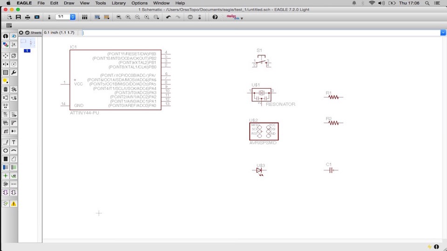
Task: Select the Invoke tool
Action: click(x=14, y=131)
